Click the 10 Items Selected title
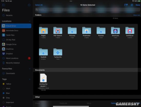The height and width of the screenshot is (107, 141). pos(88,5)
